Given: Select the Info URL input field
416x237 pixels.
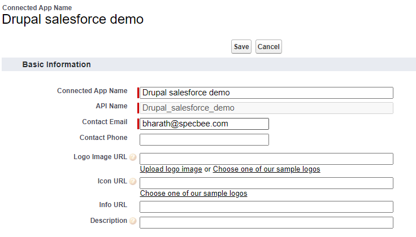Looking at the screenshot, I should pos(266,207).
